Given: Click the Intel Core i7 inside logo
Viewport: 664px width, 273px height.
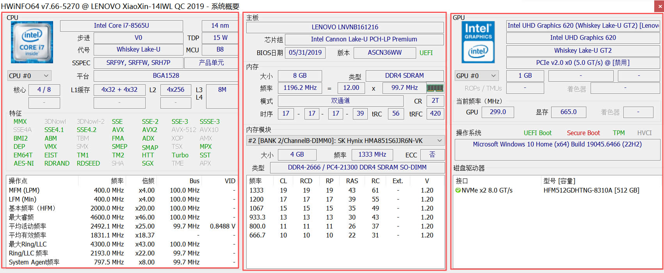Looking at the screenshot, I should 32,42.
